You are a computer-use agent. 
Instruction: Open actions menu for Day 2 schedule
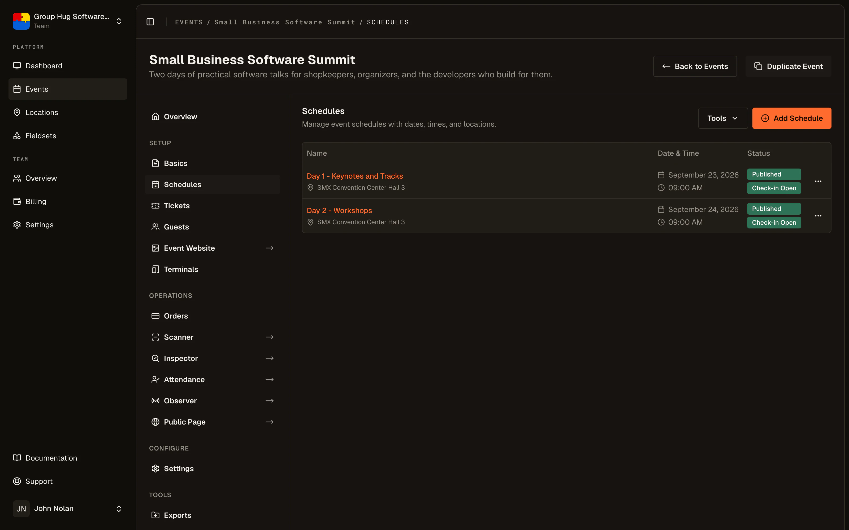818,215
